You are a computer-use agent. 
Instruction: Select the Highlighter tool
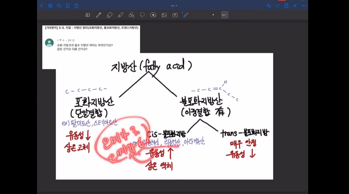[120, 15]
